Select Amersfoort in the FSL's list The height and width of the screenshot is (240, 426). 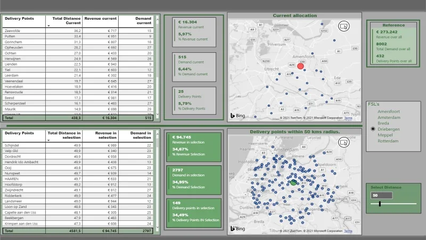click(389, 111)
